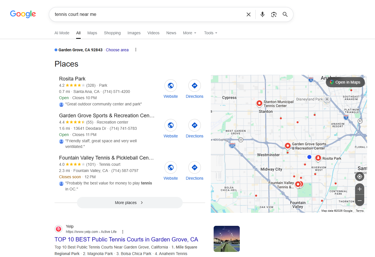375x257 pixels.
Task: Open Garden Grove Sports & Recreation listing title
Action: click(107, 116)
